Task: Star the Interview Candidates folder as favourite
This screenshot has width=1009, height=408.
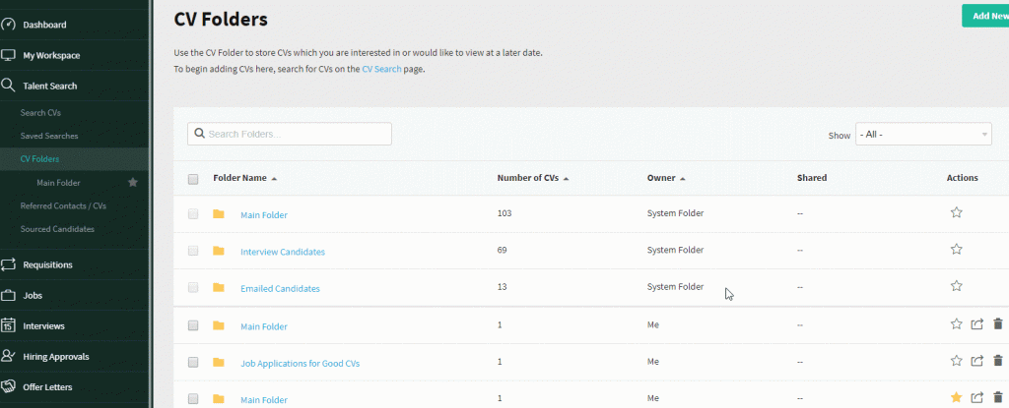Action: (956, 250)
